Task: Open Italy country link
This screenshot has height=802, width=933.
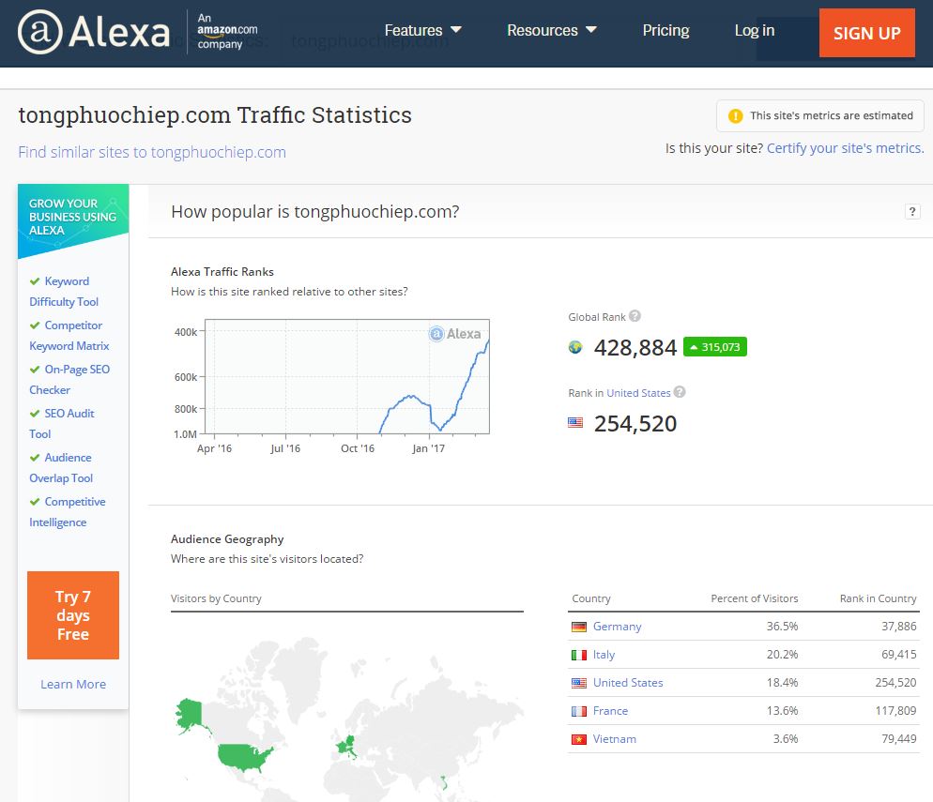Action: coord(604,655)
